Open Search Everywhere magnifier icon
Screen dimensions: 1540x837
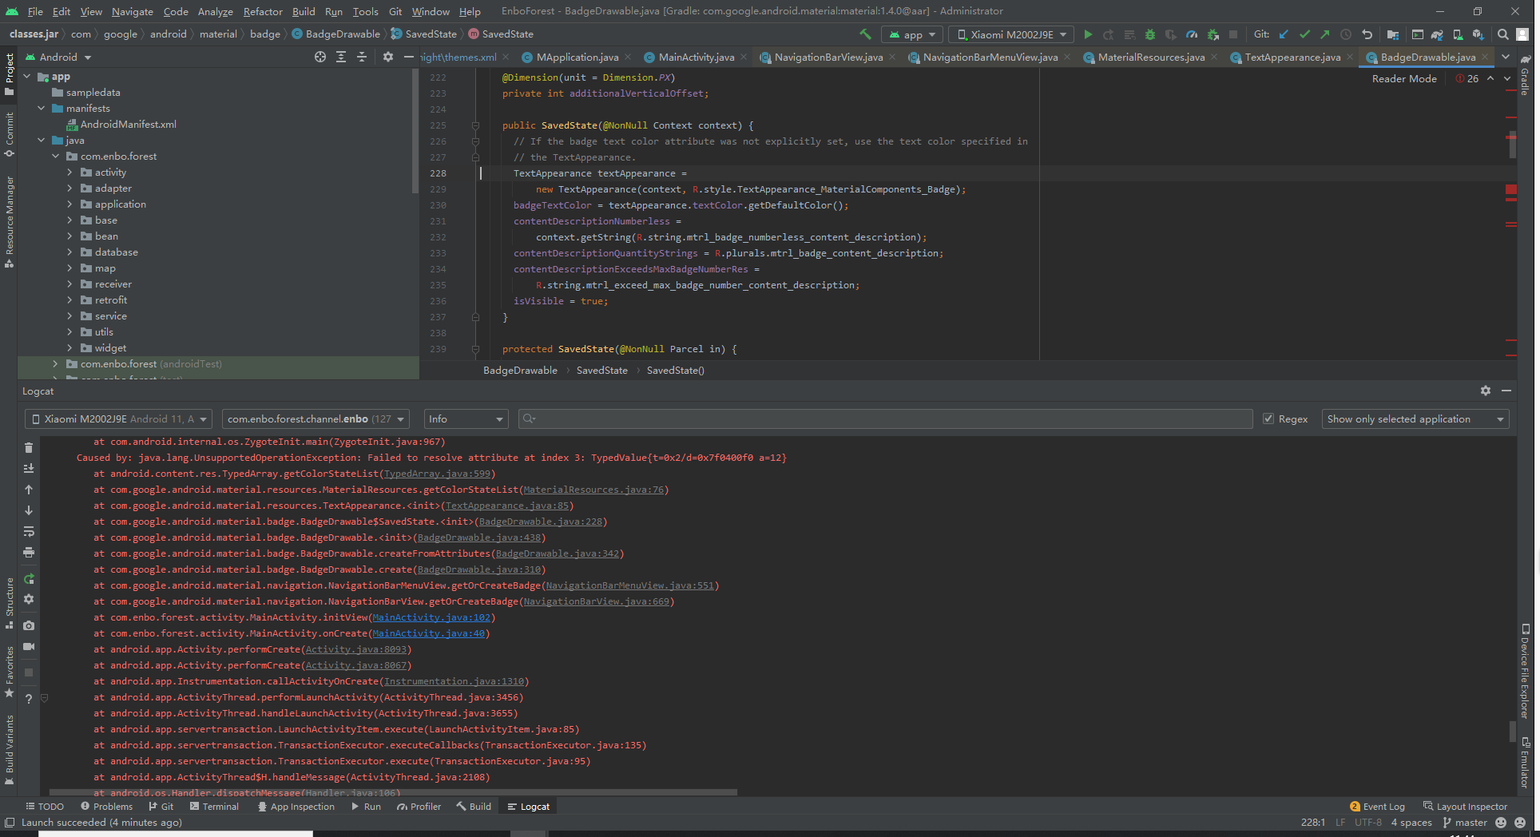[x=1502, y=34]
